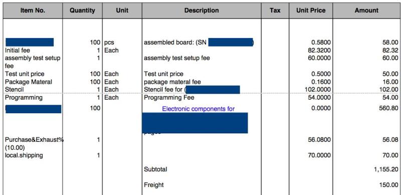Click the Test unit price description

point(164,74)
